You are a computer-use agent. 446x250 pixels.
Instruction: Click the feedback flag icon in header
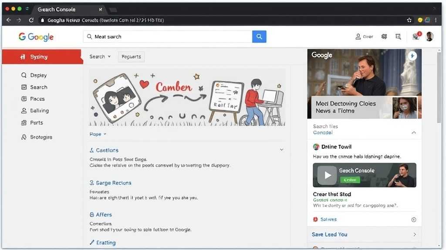coord(398,36)
